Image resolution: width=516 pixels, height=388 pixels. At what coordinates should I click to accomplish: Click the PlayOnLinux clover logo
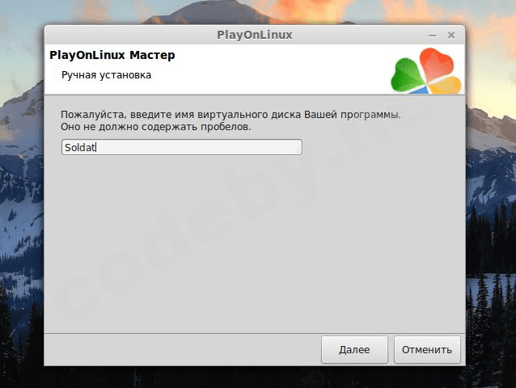click(x=426, y=71)
